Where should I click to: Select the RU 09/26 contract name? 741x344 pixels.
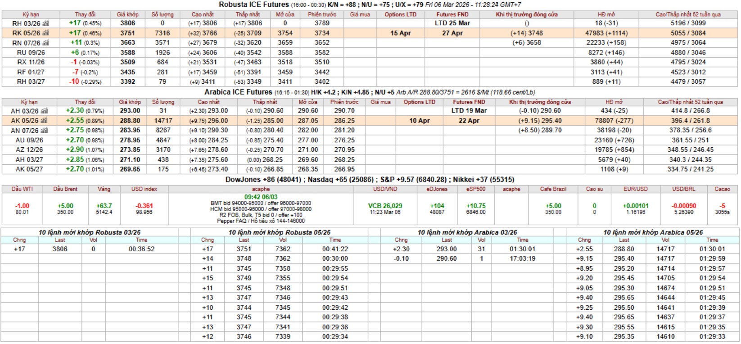pyautogui.click(x=31, y=53)
